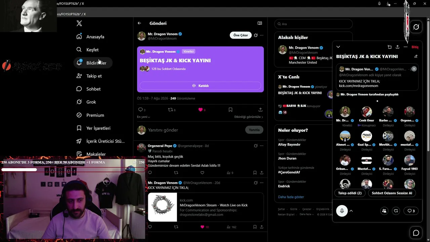Open Premium in the sidebar
The height and width of the screenshot is (242, 430).
pyautogui.click(x=90, y=115)
